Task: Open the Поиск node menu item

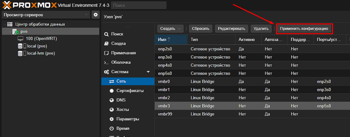Action: coord(128,34)
